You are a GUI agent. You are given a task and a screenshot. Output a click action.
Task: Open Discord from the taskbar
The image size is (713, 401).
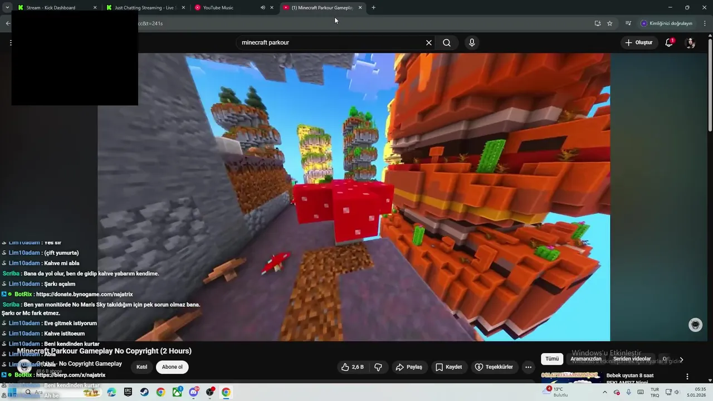click(x=194, y=392)
